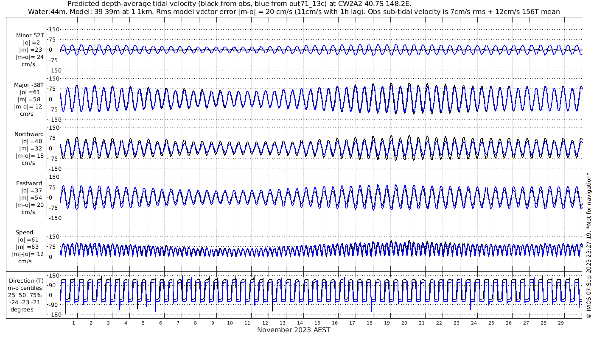The height and width of the screenshot is (339, 594).
Task: Select '|o| =61' in the Major panel
Action: [x=30, y=92]
